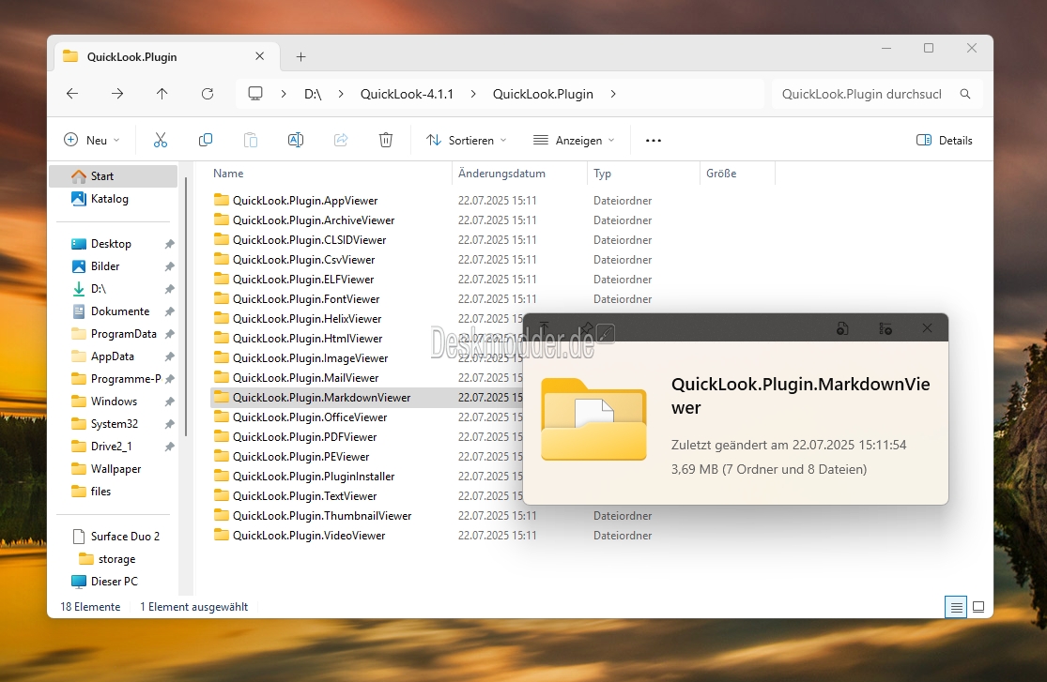The width and height of the screenshot is (1047, 682).
Task: Expand chevron after QuickLook-4.1.1 breadcrumb
Action: tap(473, 94)
